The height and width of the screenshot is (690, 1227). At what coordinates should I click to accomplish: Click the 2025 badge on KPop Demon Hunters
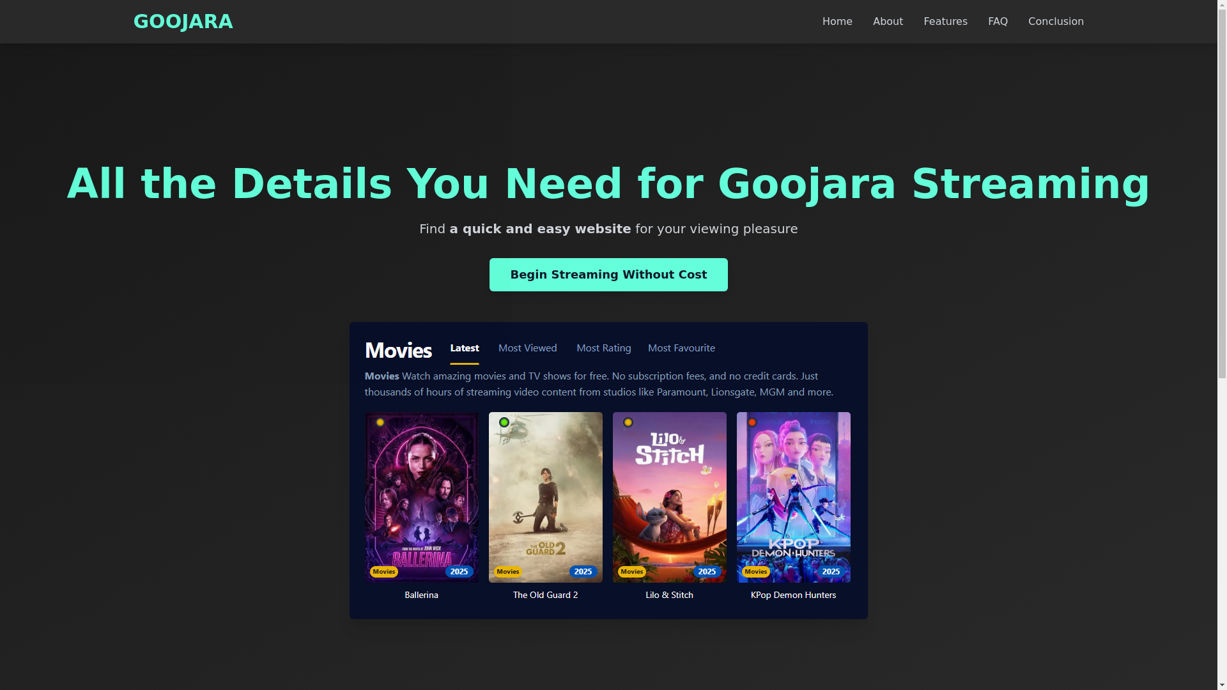tap(831, 572)
